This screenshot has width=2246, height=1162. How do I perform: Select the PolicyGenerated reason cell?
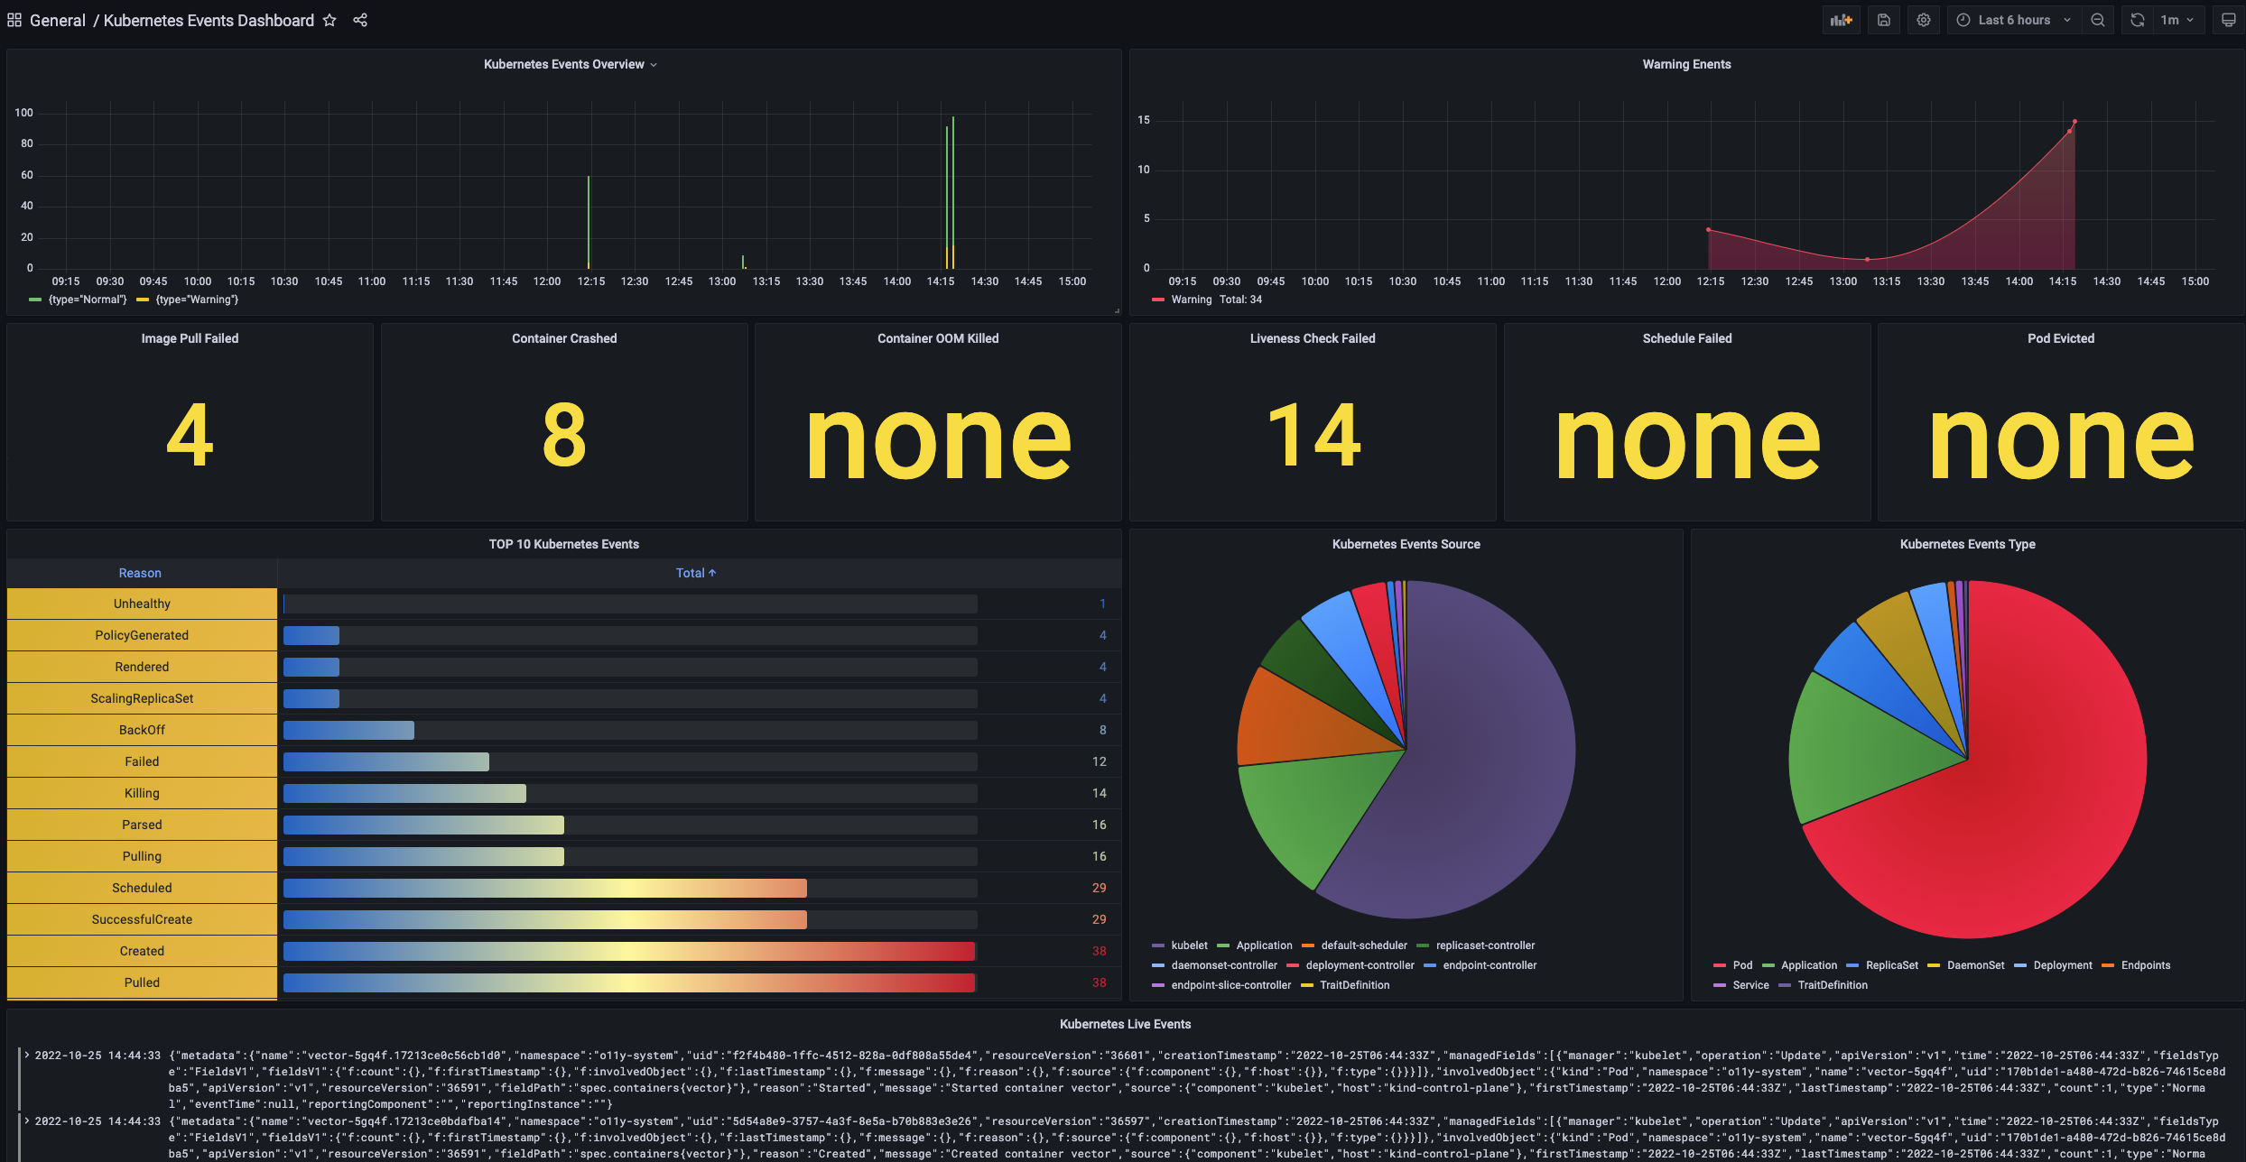(x=142, y=635)
